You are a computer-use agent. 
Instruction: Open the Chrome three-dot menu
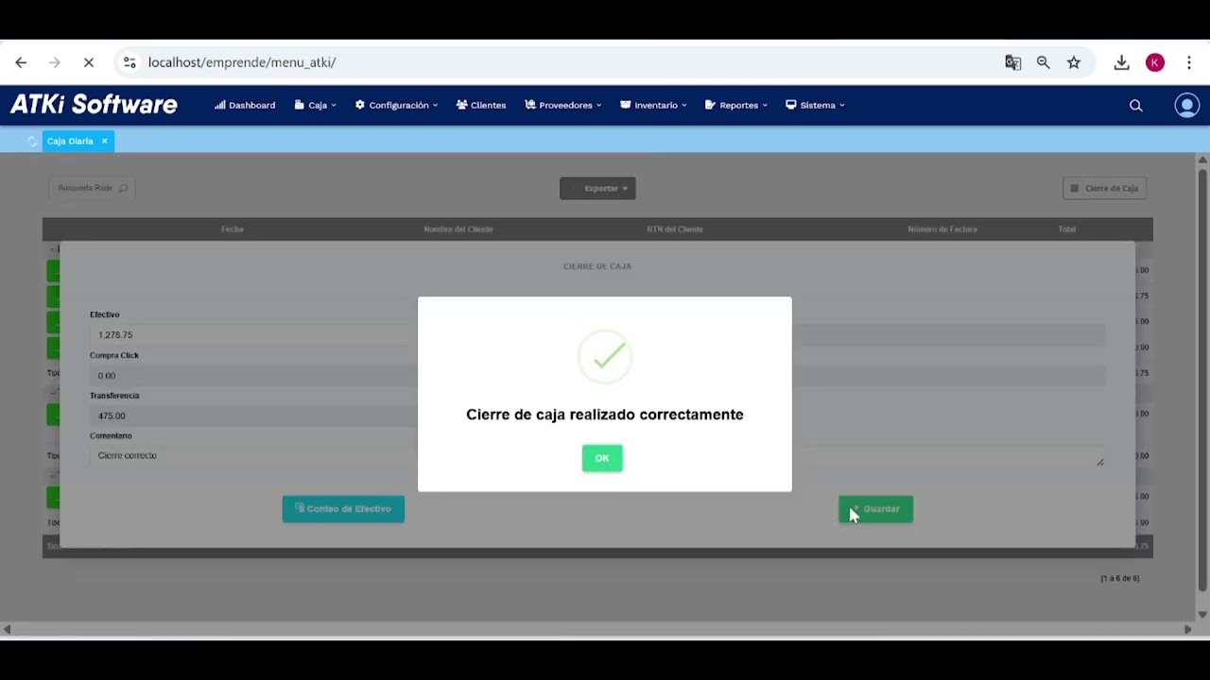coord(1189,62)
